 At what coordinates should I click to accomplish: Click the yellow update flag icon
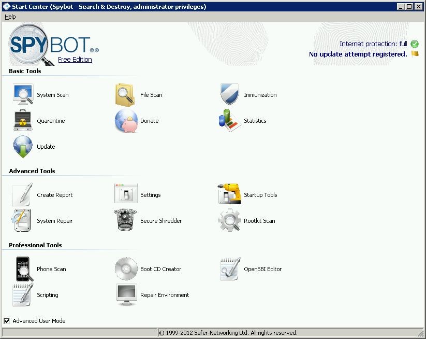pyautogui.click(x=415, y=54)
